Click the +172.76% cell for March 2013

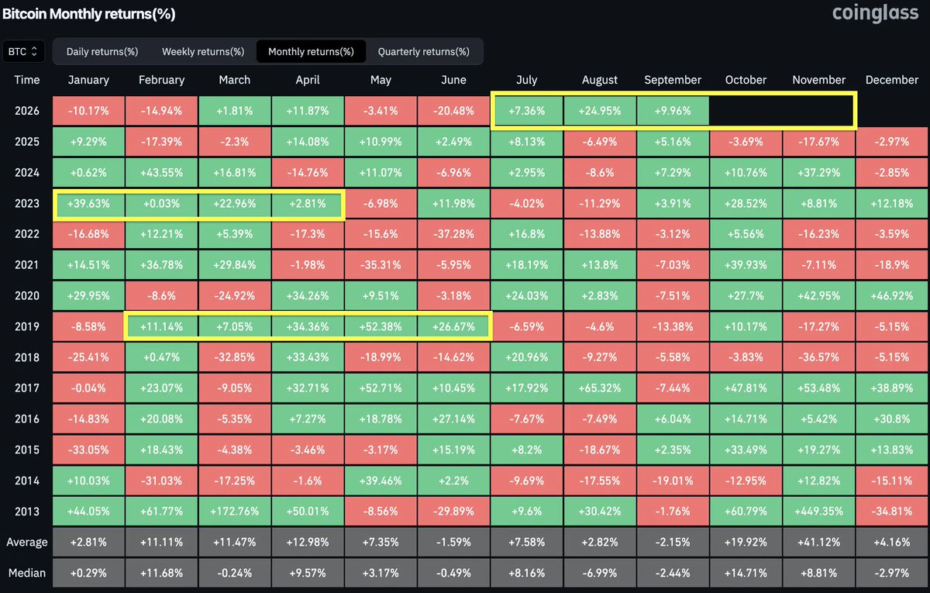tap(234, 512)
